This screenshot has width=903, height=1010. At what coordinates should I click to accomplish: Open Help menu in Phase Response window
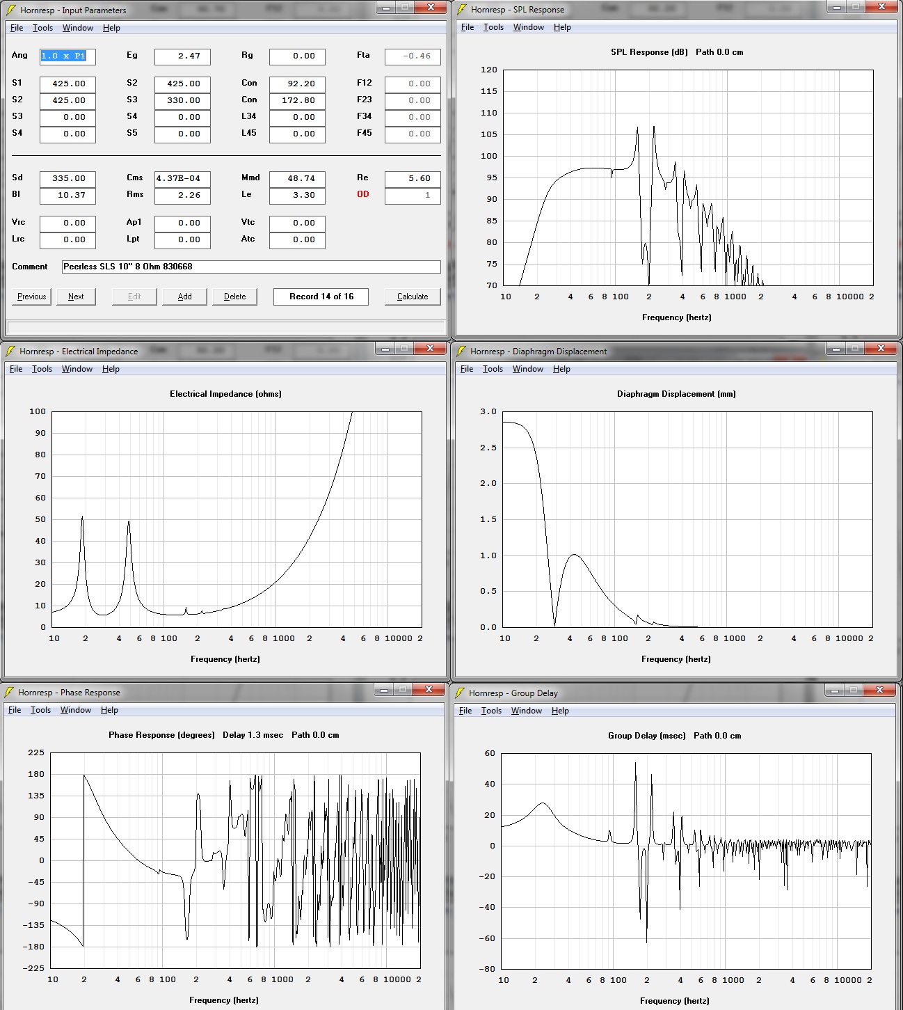pyautogui.click(x=109, y=710)
